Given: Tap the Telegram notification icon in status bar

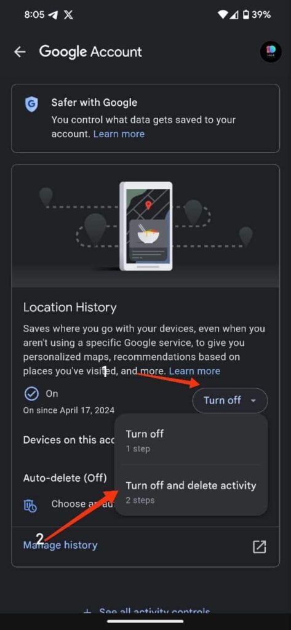Looking at the screenshot, I should pyautogui.click(x=53, y=15).
